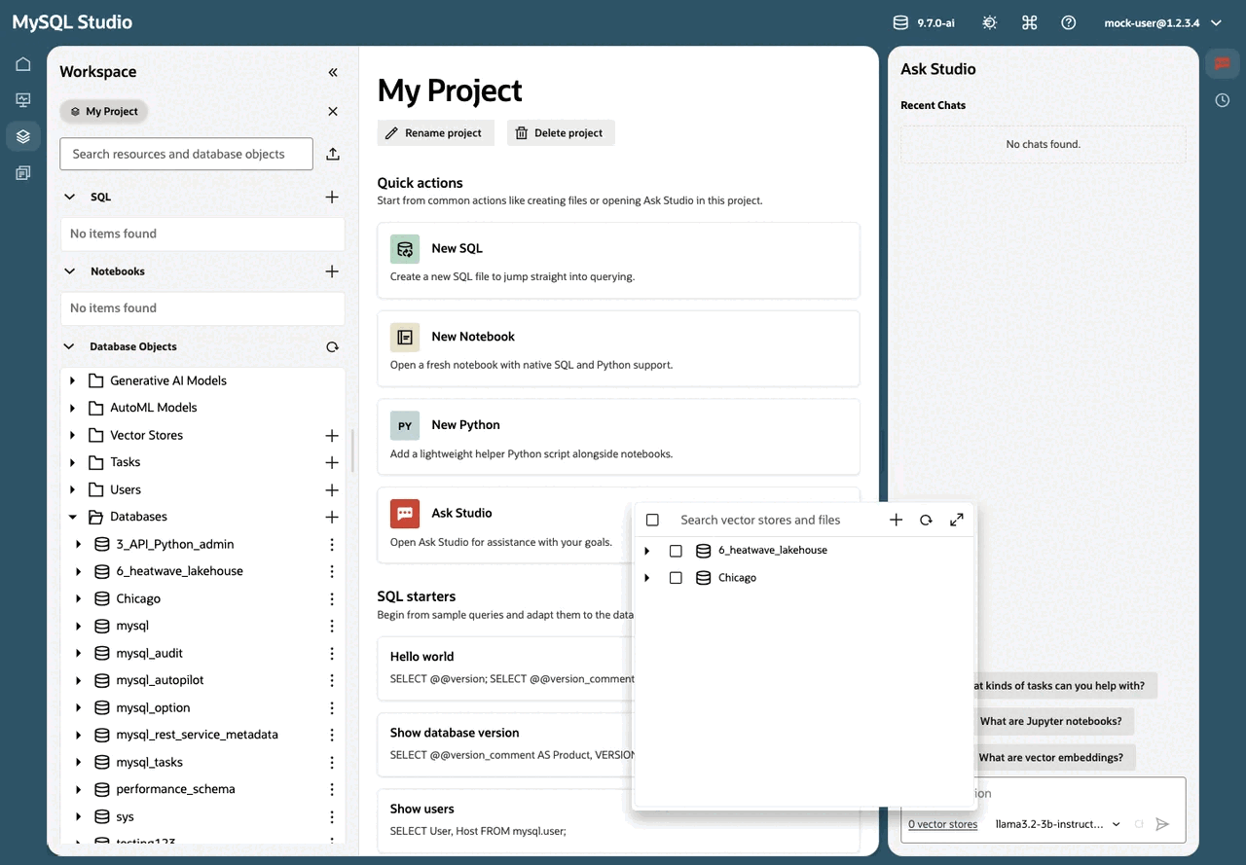Collapse the Database Objects section
Screen dimensions: 1246x865
pyautogui.click(x=69, y=346)
